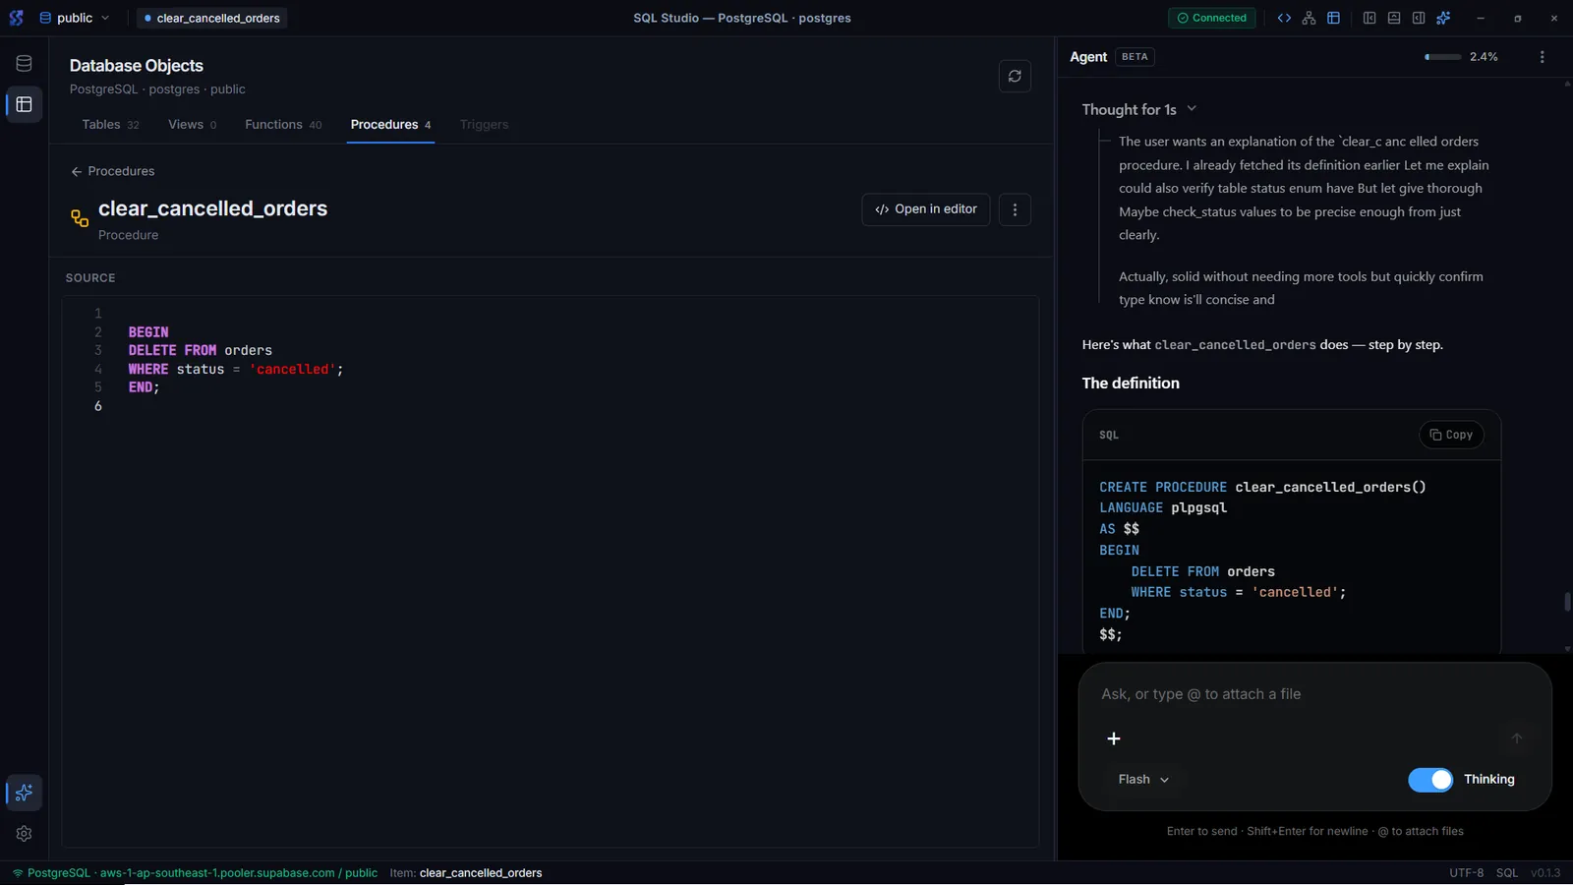Image resolution: width=1573 pixels, height=885 pixels.
Task: Open the database icon in left sidebar
Action: [x=25, y=63]
